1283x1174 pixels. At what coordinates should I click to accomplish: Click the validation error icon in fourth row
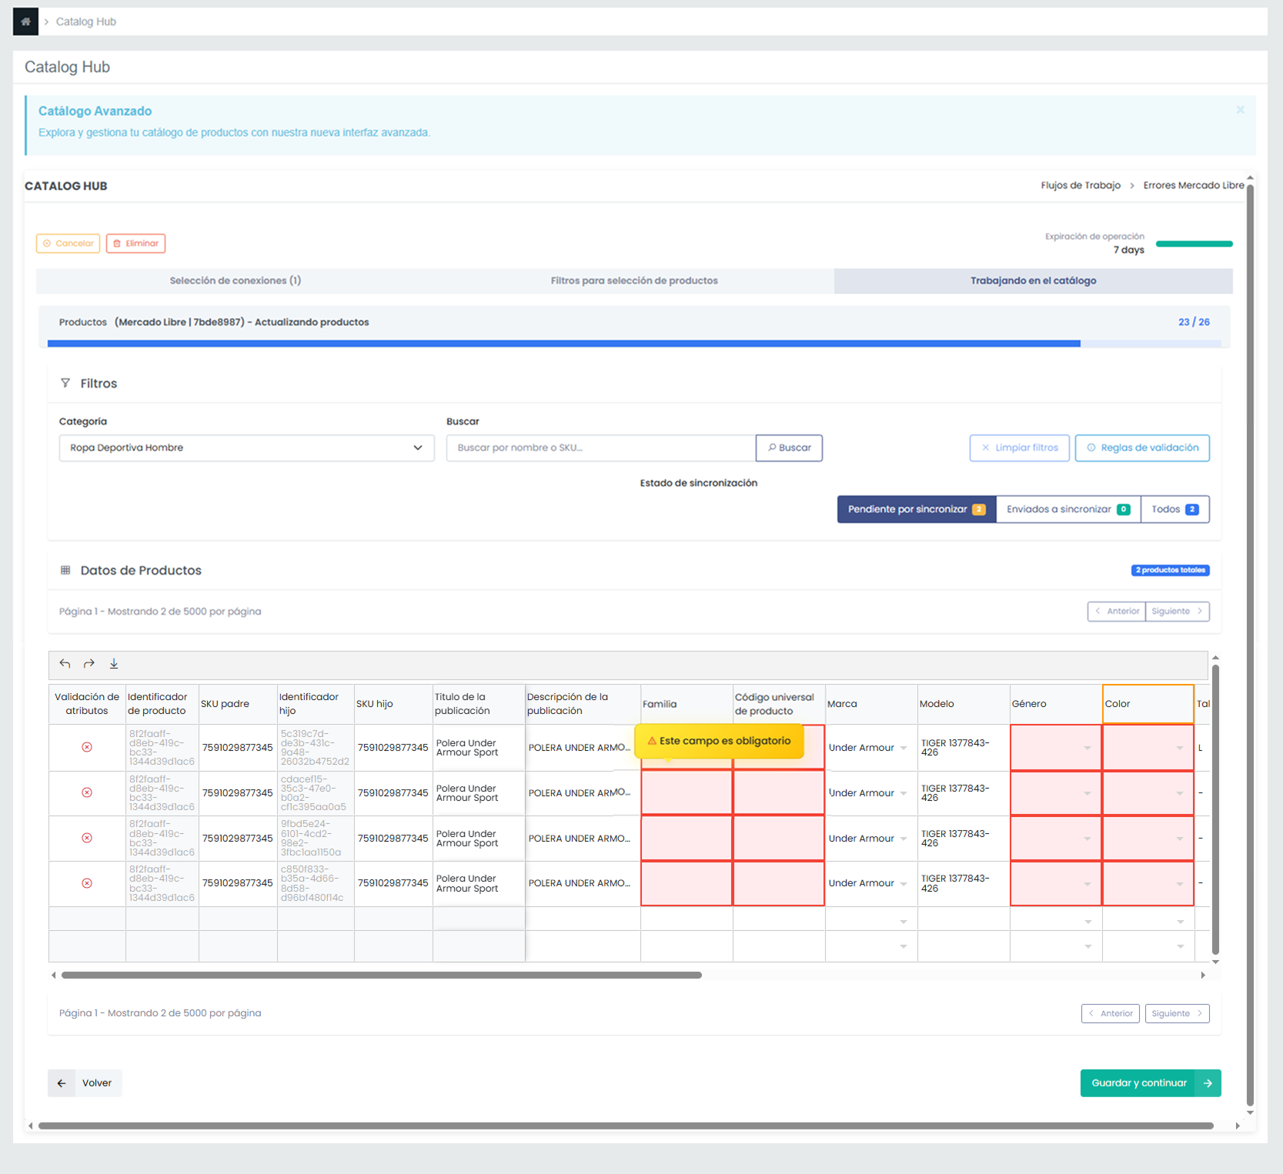(x=87, y=883)
